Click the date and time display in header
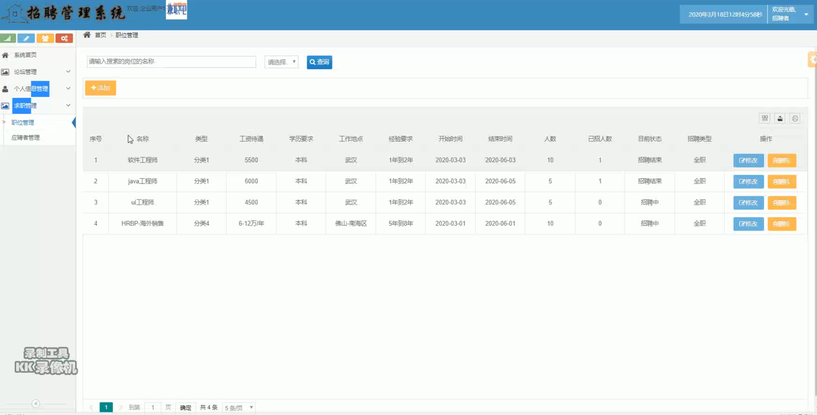Viewport: 817px width, 415px height. [x=725, y=14]
